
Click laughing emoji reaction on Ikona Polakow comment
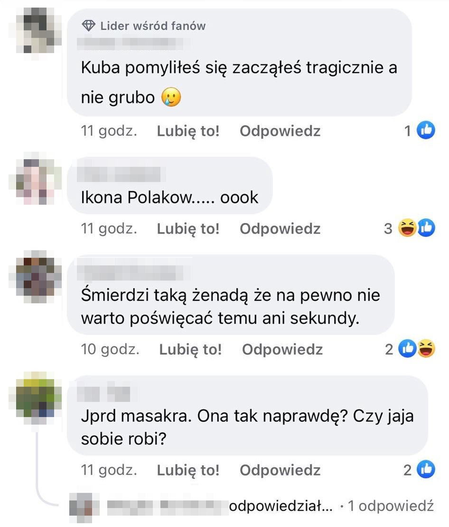pyautogui.click(x=407, y=228)
